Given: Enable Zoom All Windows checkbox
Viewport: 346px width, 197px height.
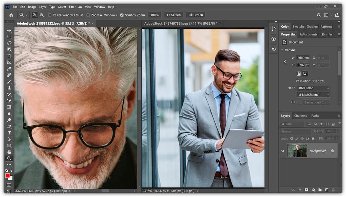Looking at the screenshot, I should point(88,15).
